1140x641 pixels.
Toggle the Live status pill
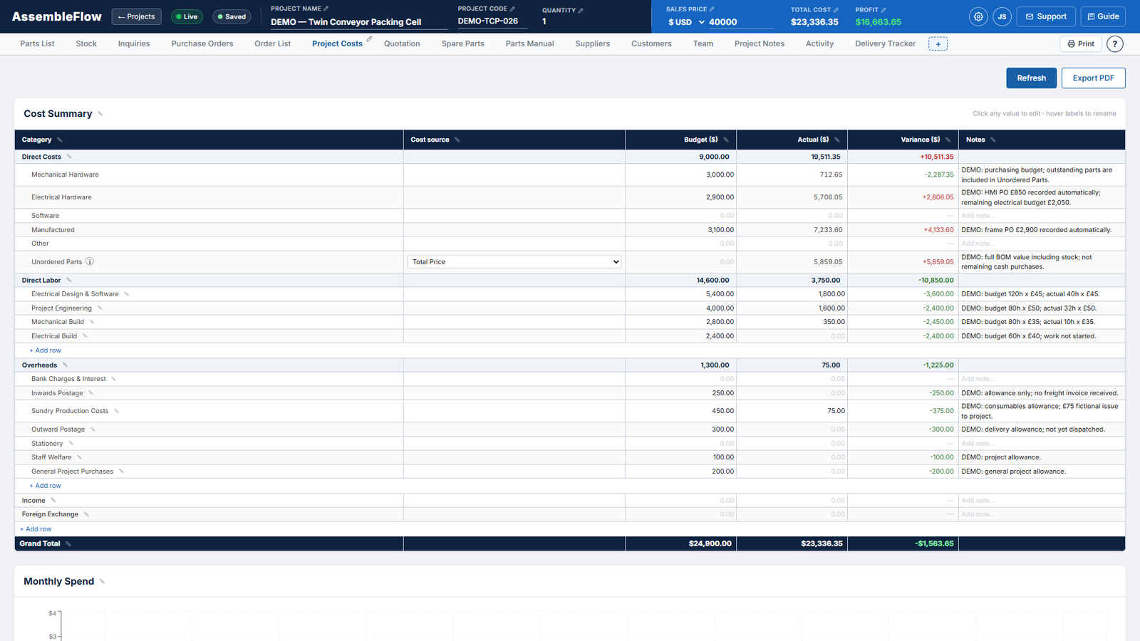tap(187, 16)
